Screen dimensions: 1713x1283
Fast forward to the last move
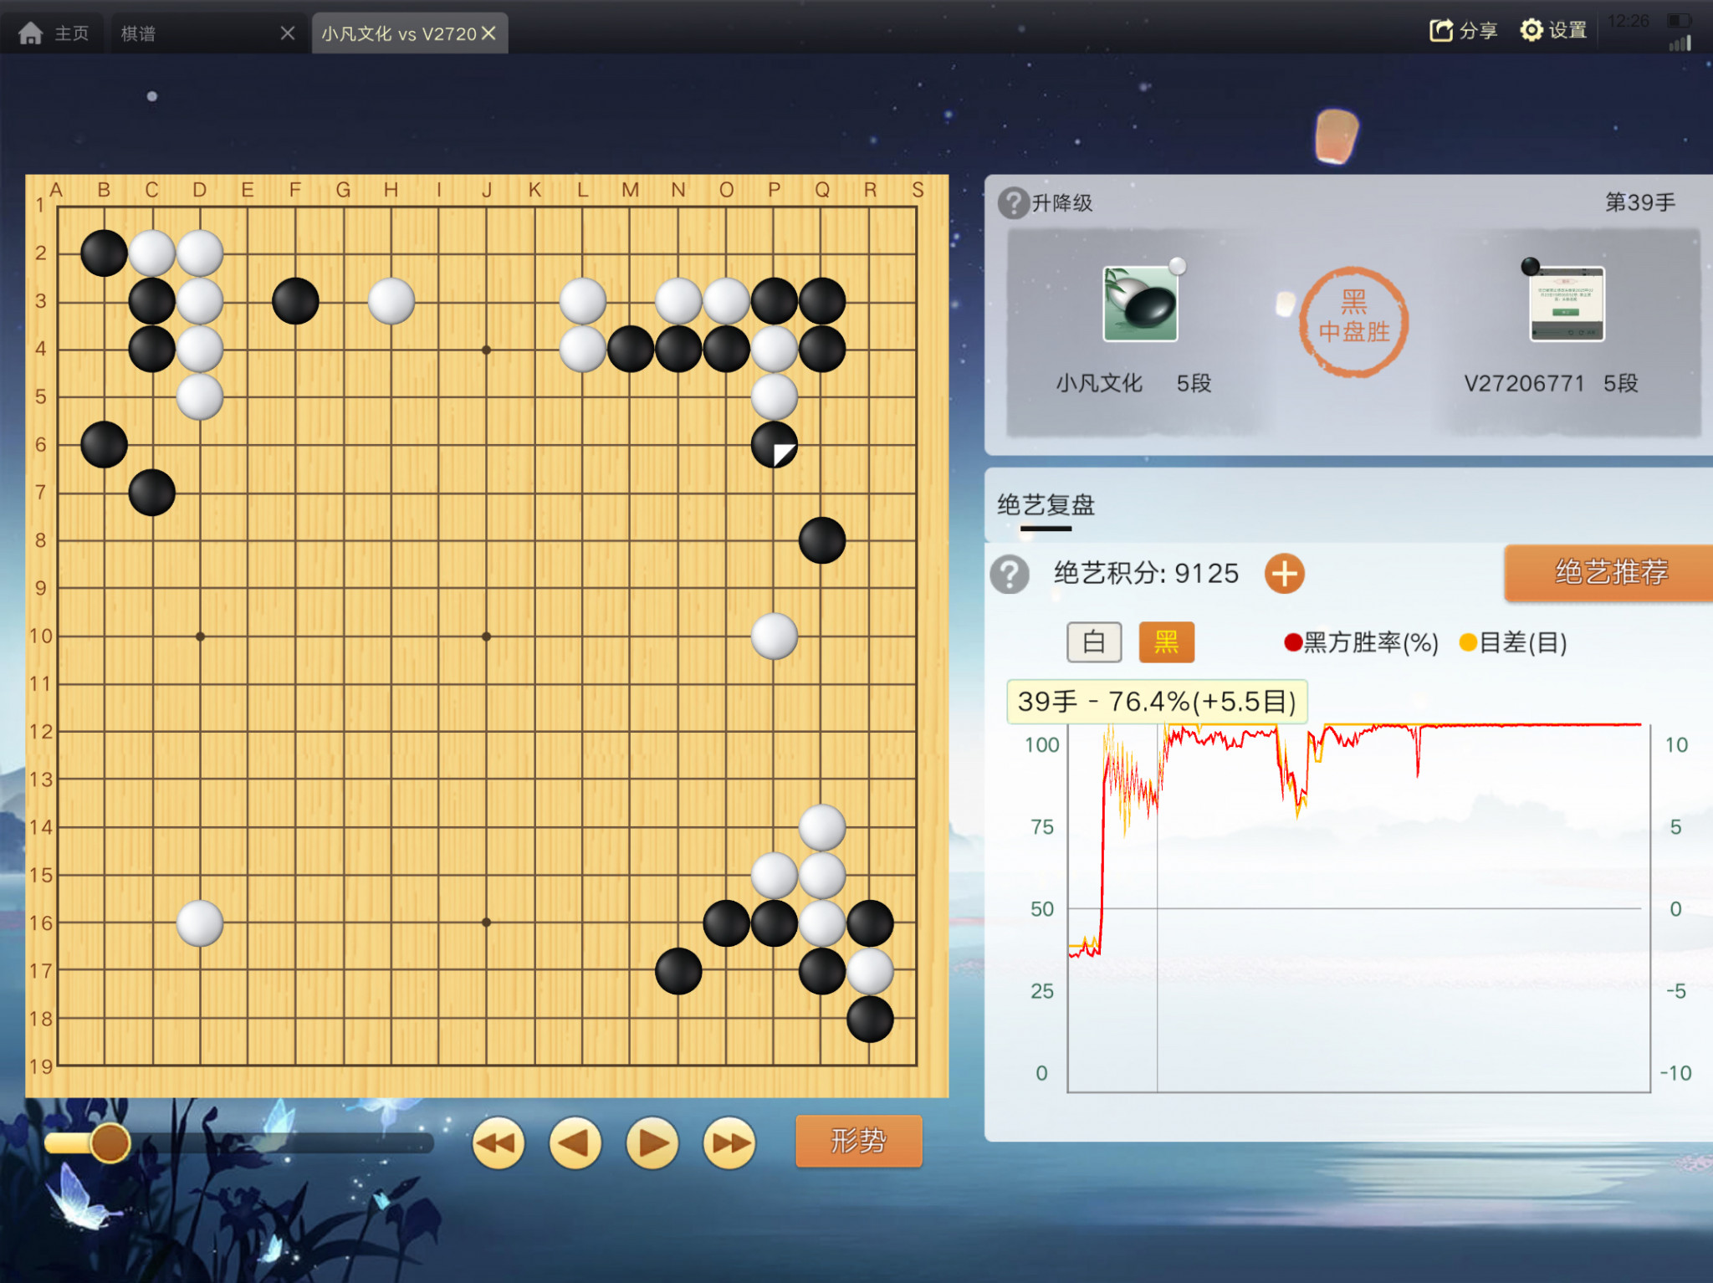pos(729,1142)
